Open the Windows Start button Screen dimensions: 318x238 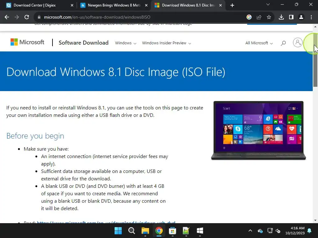click(118, 231)
